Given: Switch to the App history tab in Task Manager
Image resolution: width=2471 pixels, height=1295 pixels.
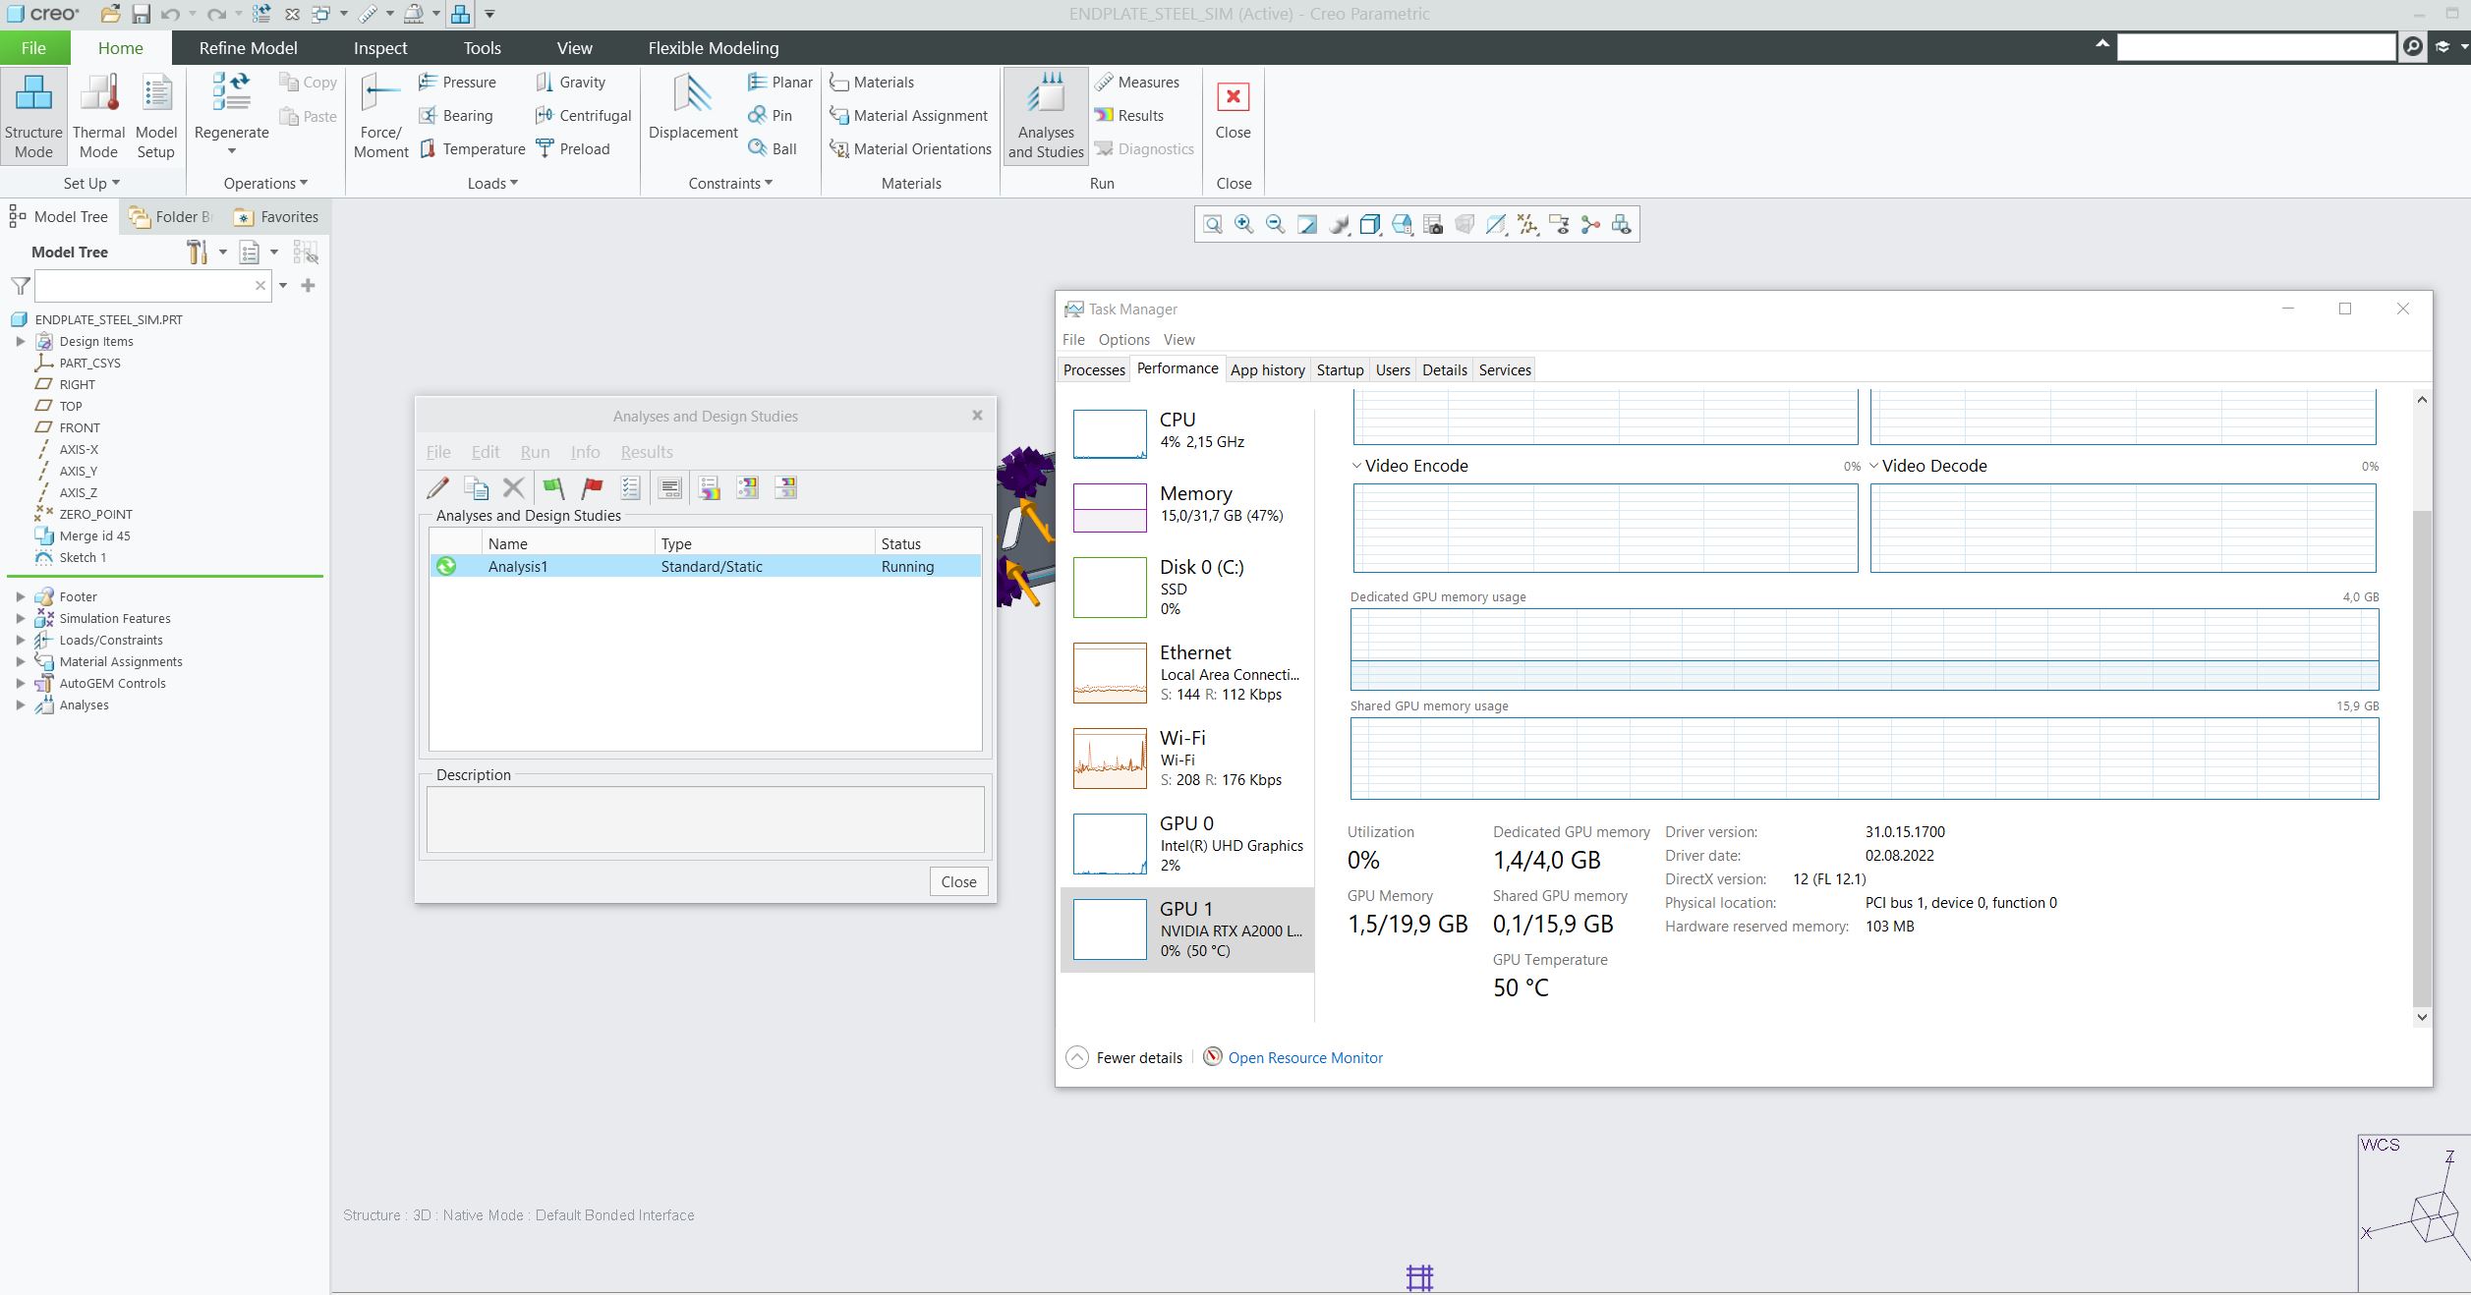Looking at the screenshot, I should pos(1267,369).
